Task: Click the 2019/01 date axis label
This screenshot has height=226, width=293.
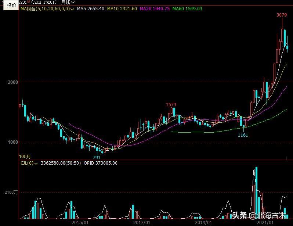Action: 203,223
